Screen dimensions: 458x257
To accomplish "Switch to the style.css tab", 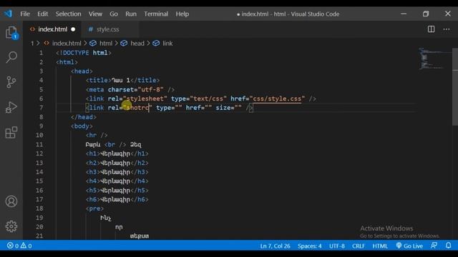I will point(108,29).
